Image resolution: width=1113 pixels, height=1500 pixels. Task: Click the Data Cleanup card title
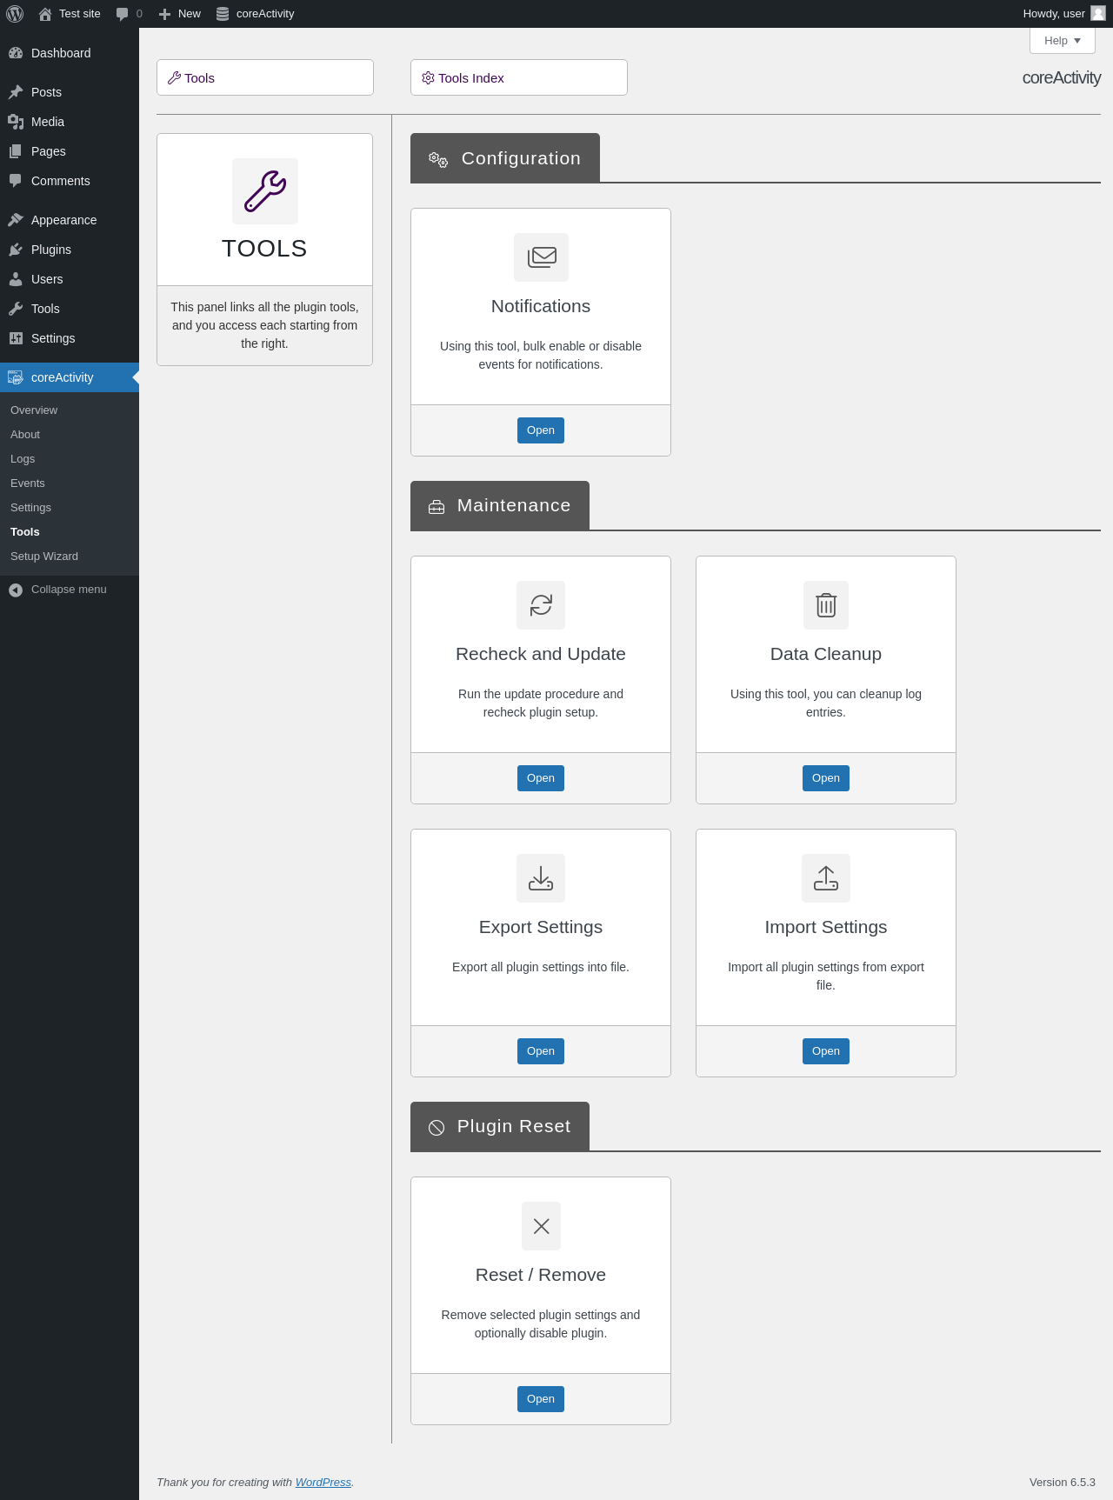pyautogui.click(x=826, y=654)
